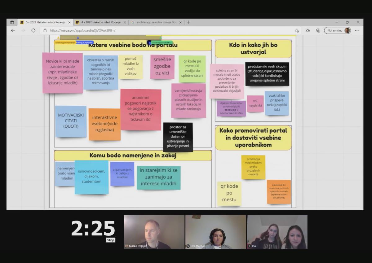
Task: View site information lock icon
Action: (45, 30)
